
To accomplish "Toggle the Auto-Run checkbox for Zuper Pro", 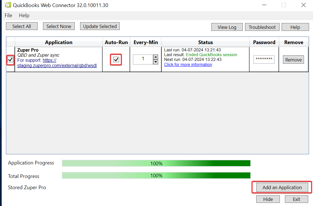I will (116, 59).
